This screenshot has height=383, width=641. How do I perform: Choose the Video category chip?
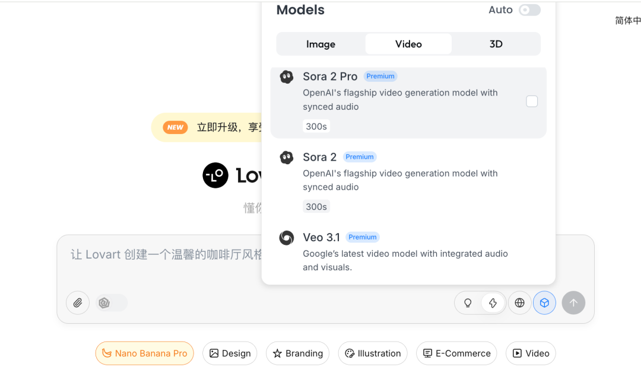[x=531, y=353]
